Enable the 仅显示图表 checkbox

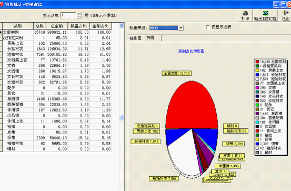(208, 27)
